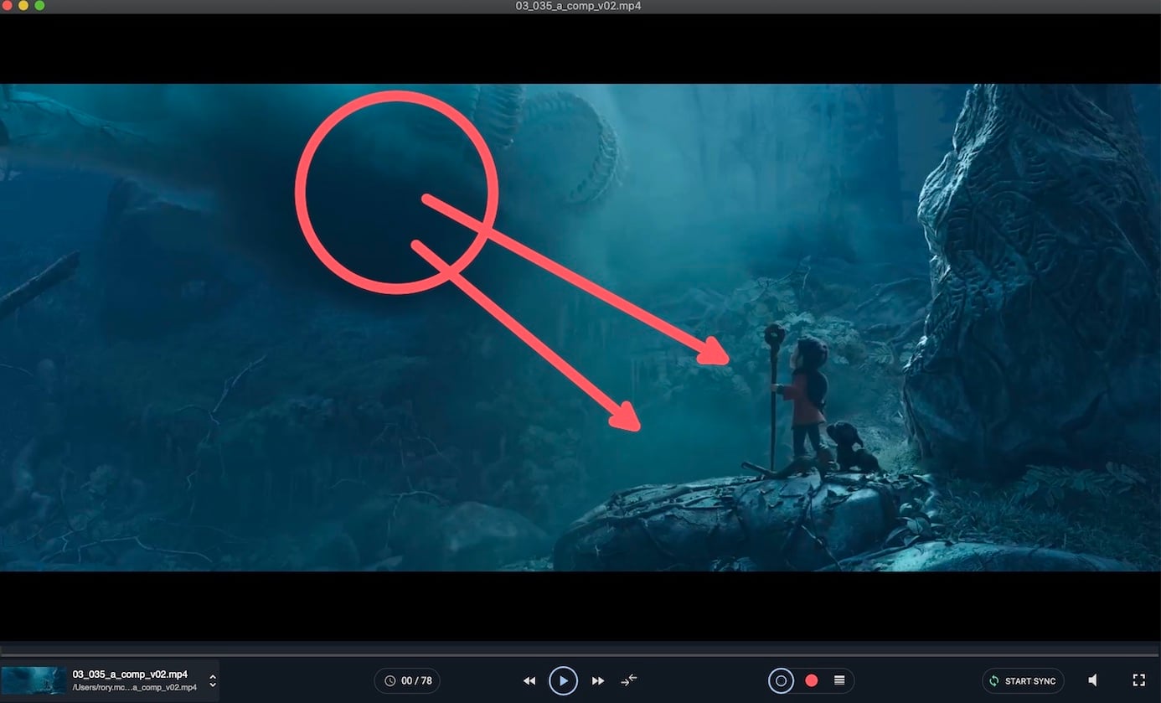Click the 03_035_a_comp_v02.mp4 file name label
The image size is (1161, 703).
coord(130,675)
